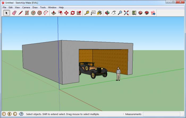
Task: Click the Zoom Extents tool
Action: coord(126,13)
